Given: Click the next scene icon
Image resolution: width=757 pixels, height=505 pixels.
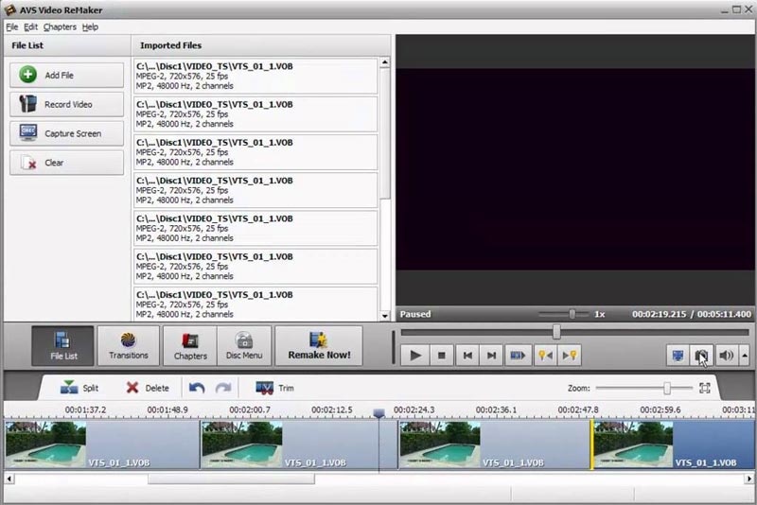Looking at the screenshot, I should [x=518, y=356].
